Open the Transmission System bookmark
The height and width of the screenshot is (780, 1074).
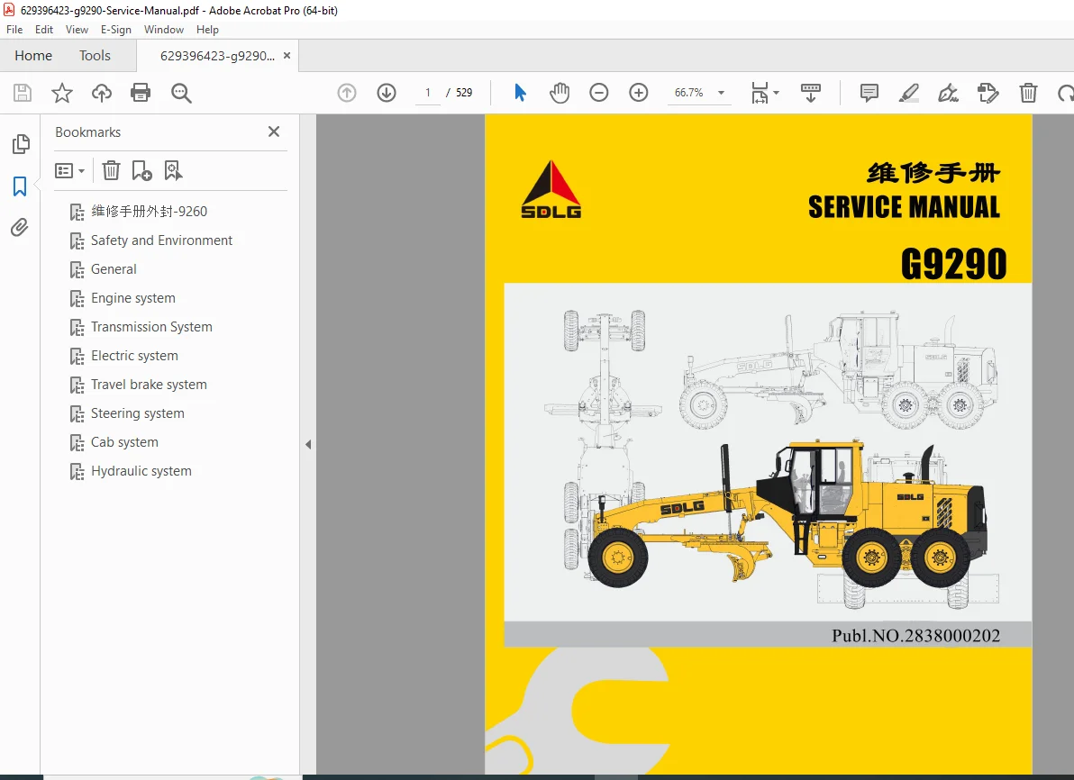coord(151,327)
